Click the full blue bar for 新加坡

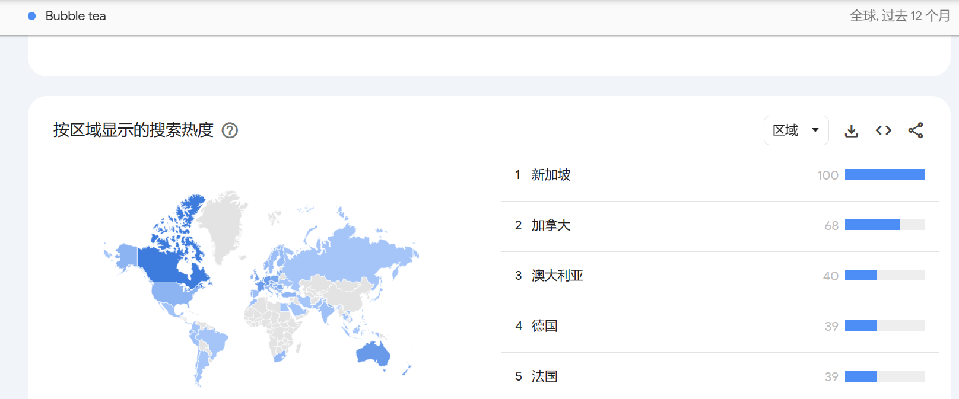coord(884,174)
